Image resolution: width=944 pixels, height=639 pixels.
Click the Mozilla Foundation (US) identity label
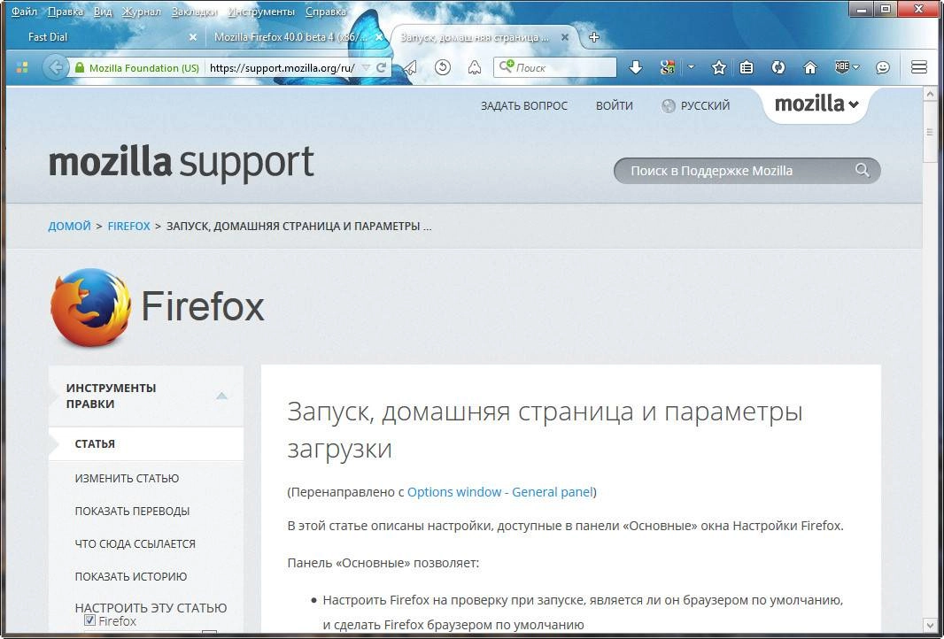coord(143,68)
